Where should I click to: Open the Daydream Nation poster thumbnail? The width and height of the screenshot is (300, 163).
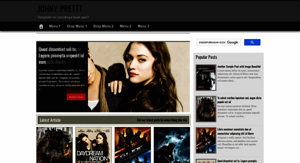click(93, 145)
